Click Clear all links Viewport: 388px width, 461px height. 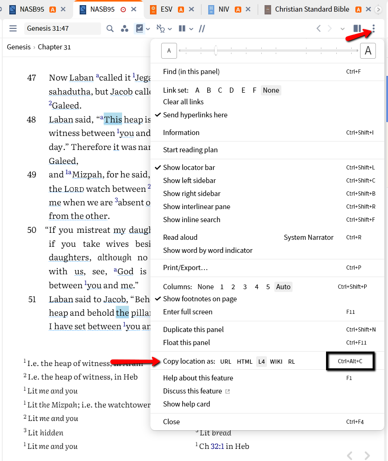point(183,102)
